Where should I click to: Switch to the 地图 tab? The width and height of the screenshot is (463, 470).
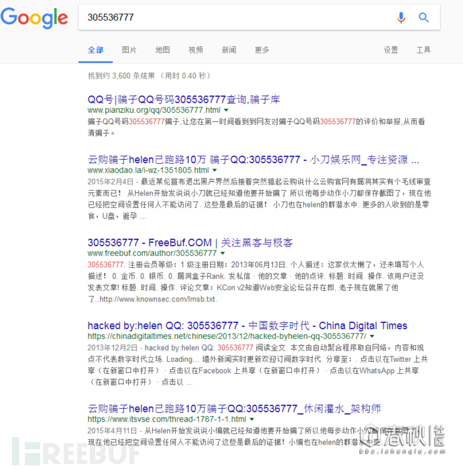click(162, 50)
